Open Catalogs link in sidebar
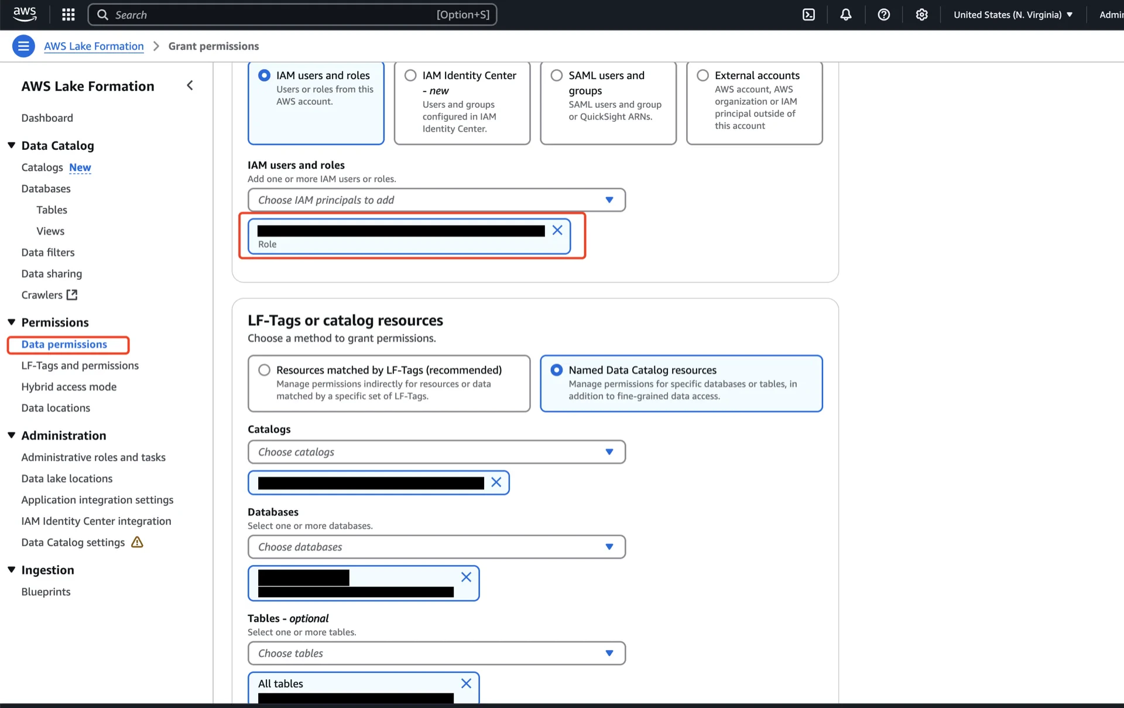The width and height of the screenshot is (1124, 708). (42, 167)
